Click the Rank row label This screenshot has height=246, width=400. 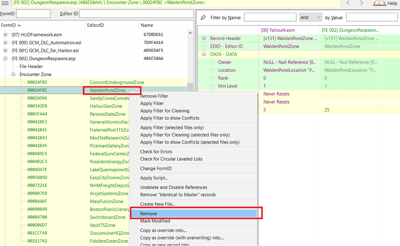223,78
